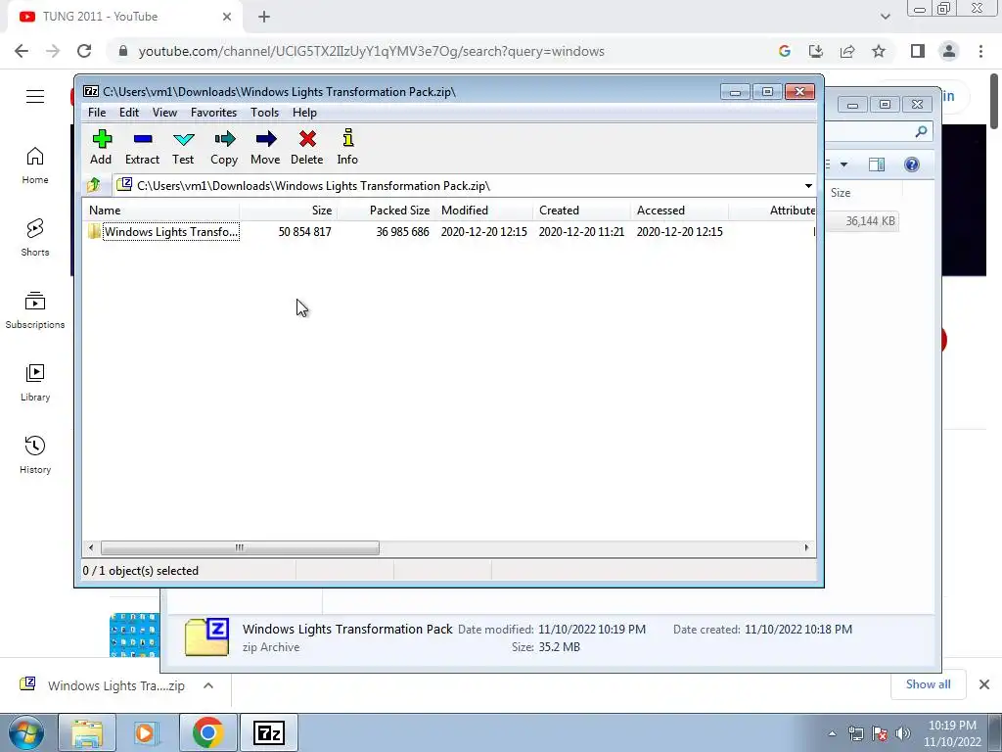The height and width of the screenshot is (752, 1002).
Task: Open Explorer view options dropdown arrow
Action: tap(843, 164)
